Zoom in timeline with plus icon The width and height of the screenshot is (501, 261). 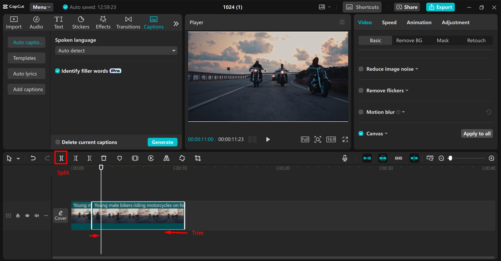coord(492,158)
